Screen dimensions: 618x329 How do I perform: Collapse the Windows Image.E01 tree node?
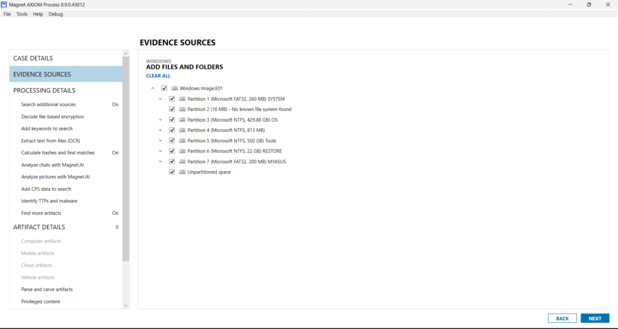coord(153,89)
